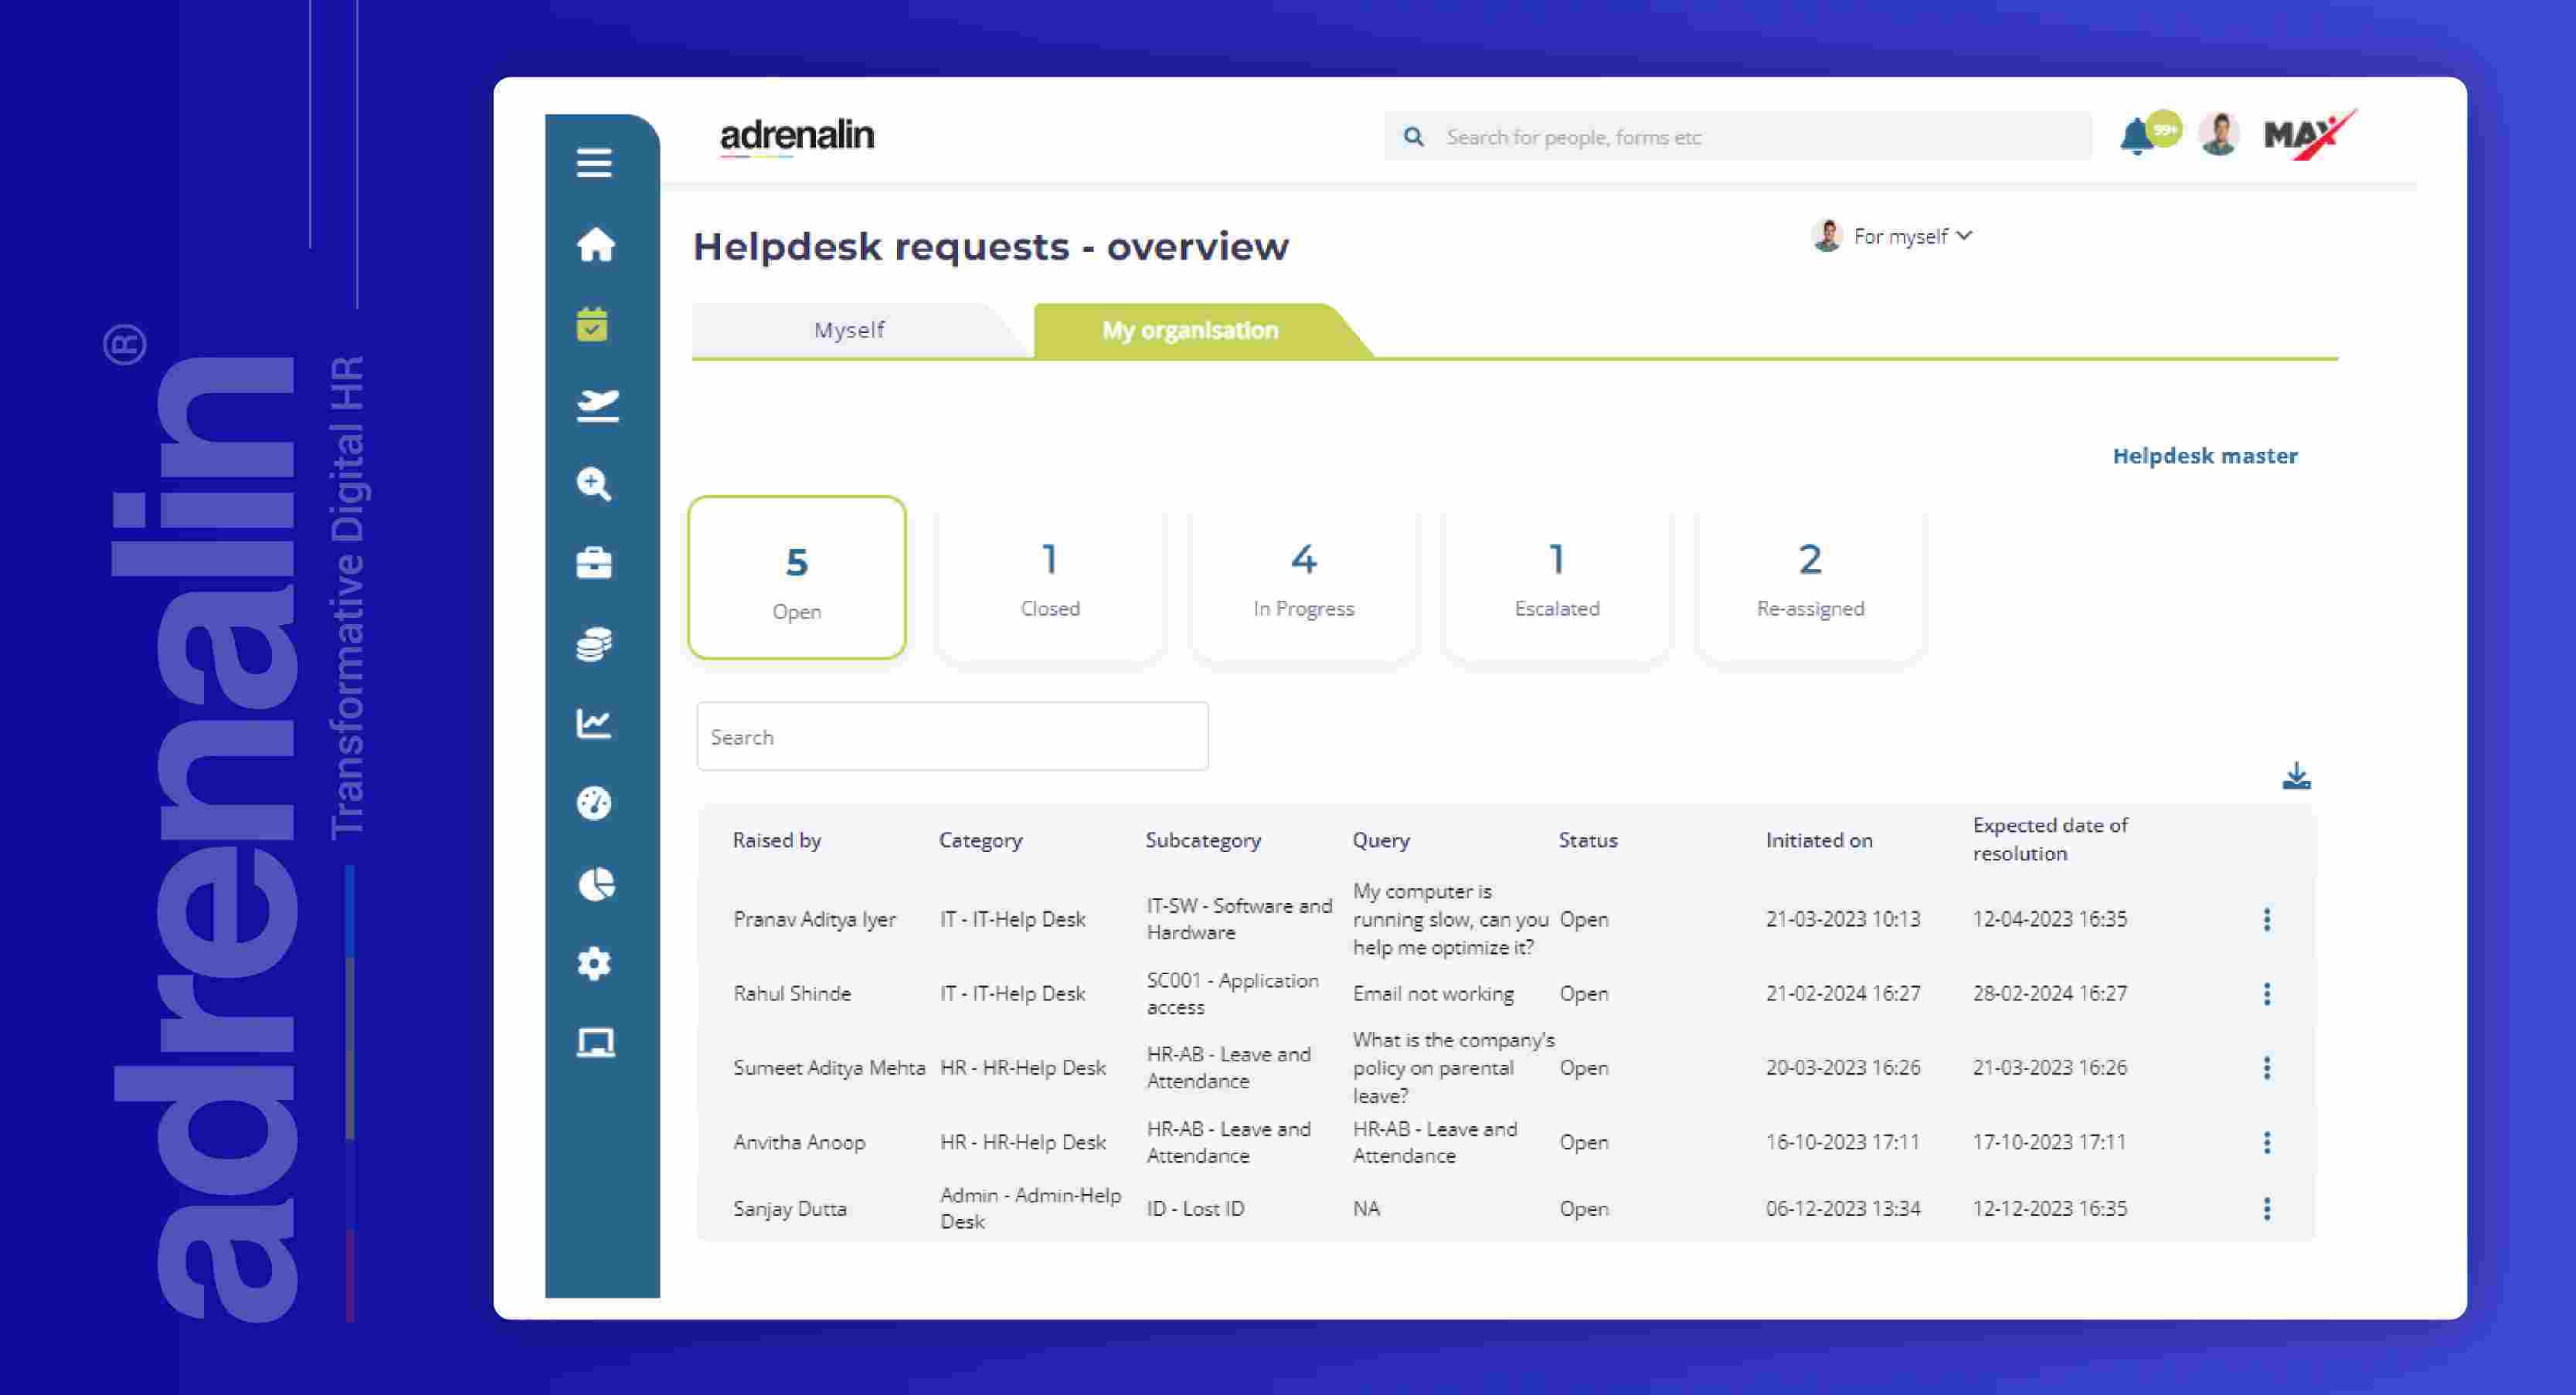Expand the For myself dropdown
The height and width of the screenshot is (1395, 2576).
[x=1892, y=236]
